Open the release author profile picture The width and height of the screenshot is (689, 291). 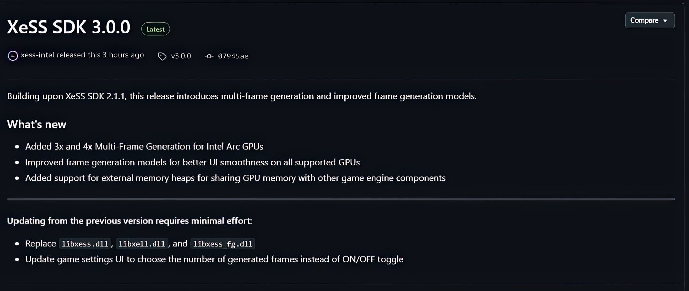pos(12,55)
